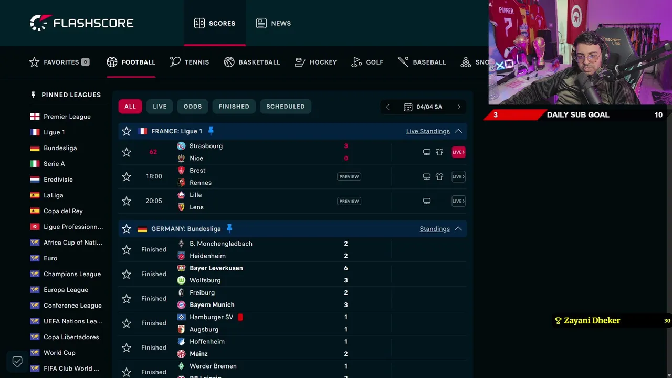
Task: Select the Baseball sport tab
Action: tap(422, 62)
